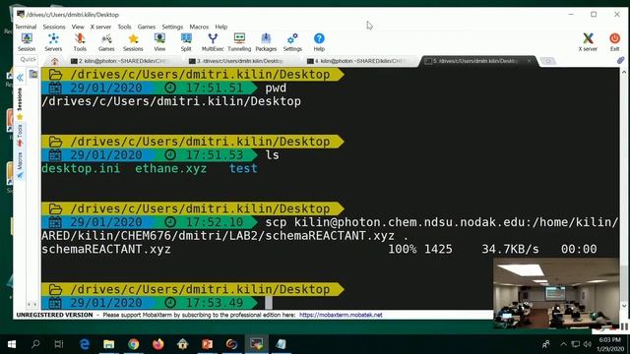The image size is (630, 354).
Task: Select the Split terminal toolbar button
Action: coord(186,42)
